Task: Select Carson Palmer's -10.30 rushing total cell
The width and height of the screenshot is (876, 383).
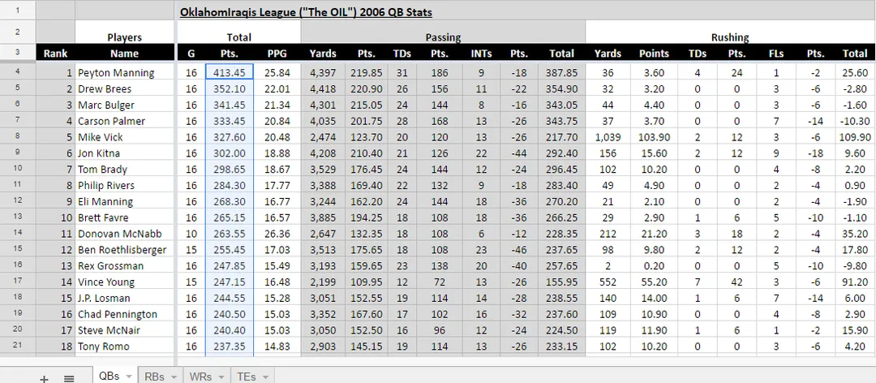Action: point(856,121)
